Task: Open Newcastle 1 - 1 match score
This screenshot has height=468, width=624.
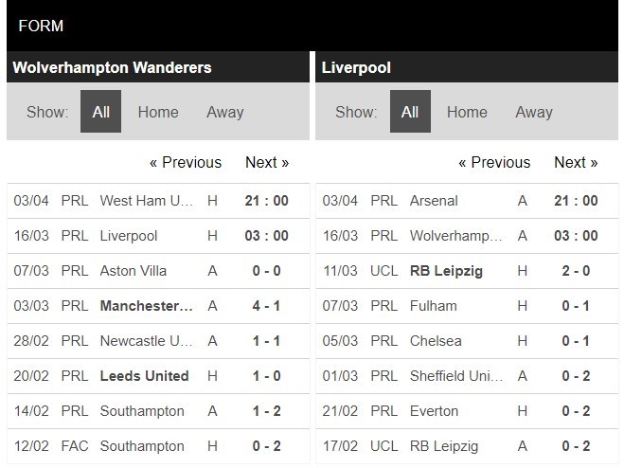Action: click(x=266, y=341)
